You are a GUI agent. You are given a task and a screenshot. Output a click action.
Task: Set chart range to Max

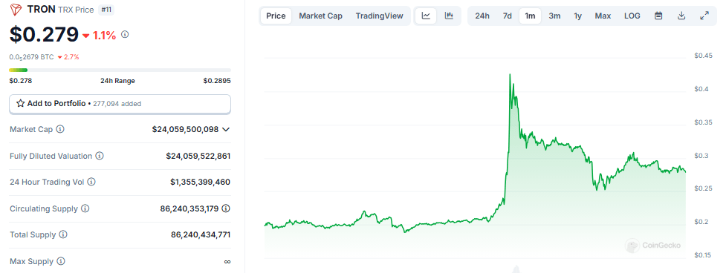(x=603, y=16)
